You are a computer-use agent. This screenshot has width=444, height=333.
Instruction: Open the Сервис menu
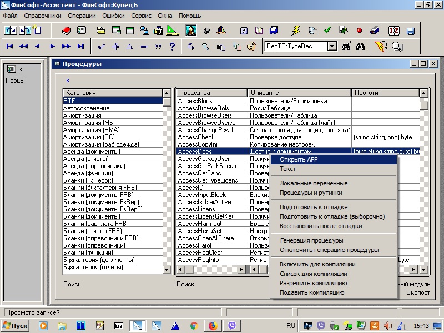(141, 16)
